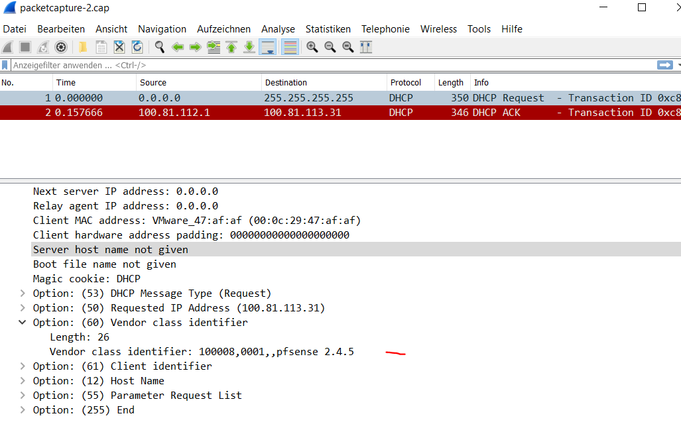Click the apply filter arrow button

click(x=664, y=65)
